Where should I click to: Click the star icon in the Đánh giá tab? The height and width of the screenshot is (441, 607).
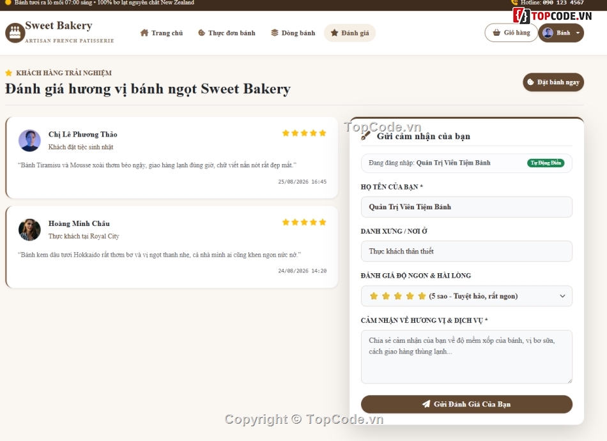coord(334,33)
